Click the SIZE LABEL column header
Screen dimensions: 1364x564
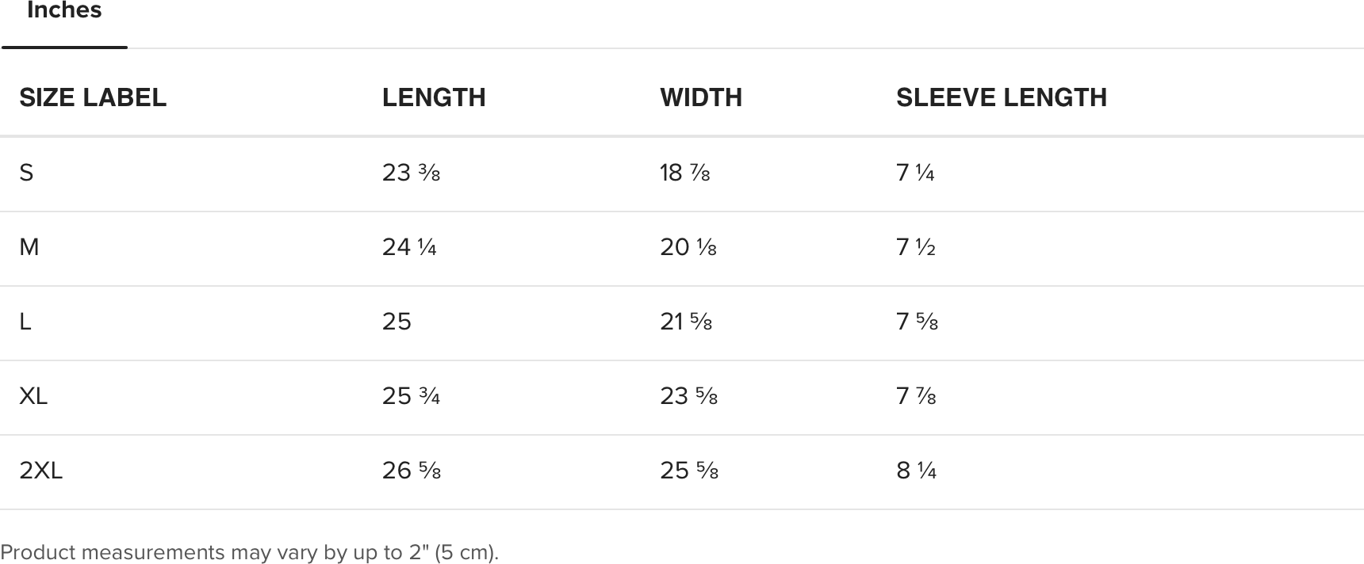tap(93, 97)
